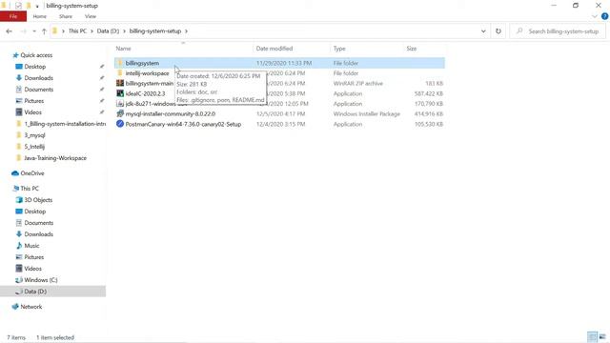Refresh the folder view
Image resolution: width=610 pixels, height=343 pixels.
coord(498,31)
